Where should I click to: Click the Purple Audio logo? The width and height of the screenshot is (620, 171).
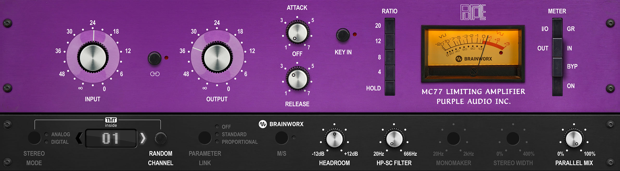[x=473, y=12]
